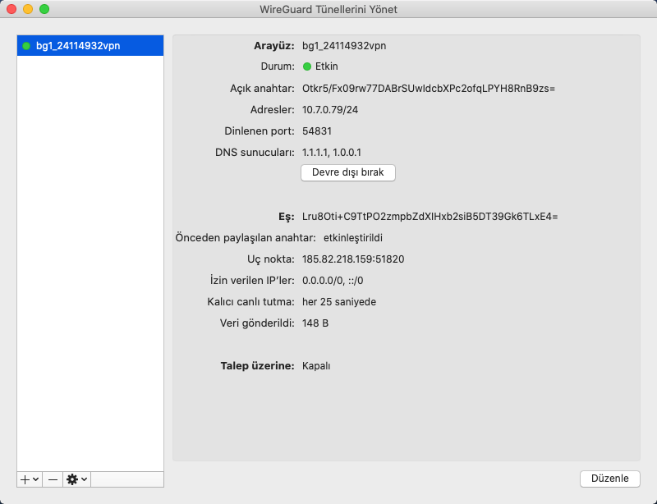Click the Devre dışı bırak button
Screen dimensions: 657x504
coord(347,172)
